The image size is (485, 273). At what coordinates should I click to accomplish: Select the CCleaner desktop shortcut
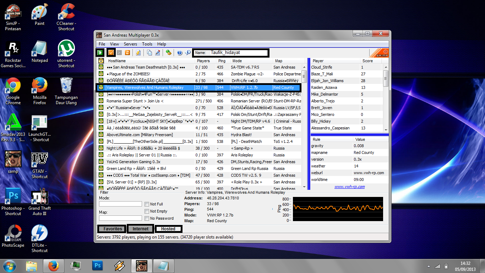pyautogui.click(x=66, y=17)
